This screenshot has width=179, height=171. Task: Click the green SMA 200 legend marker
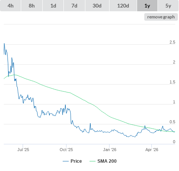click(93, 161)
